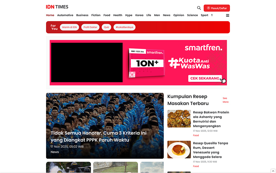The height and width of the screenshot is (173, 276).
Task: Open Resep Quesillo Tanpa Rum article title
Action: coord(210,150)
